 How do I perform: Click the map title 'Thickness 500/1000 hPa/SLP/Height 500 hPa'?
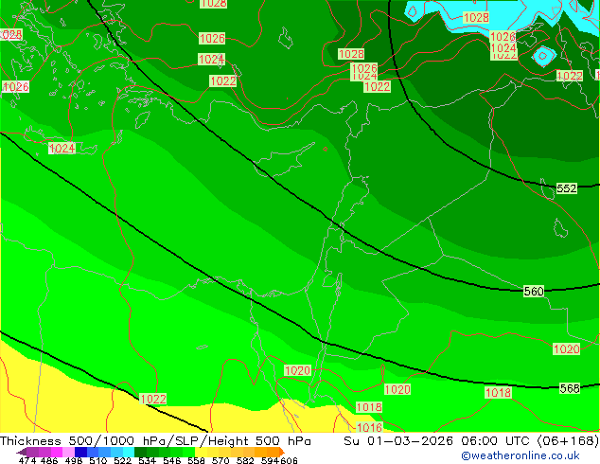pyautogui.click(x=155, y=441)
